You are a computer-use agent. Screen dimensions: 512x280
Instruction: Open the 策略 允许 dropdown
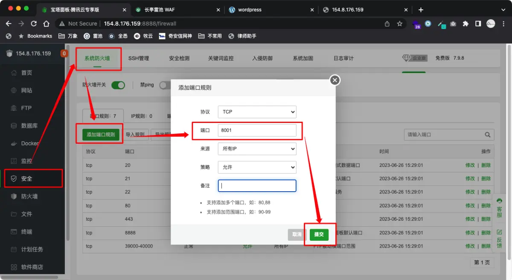257,167
